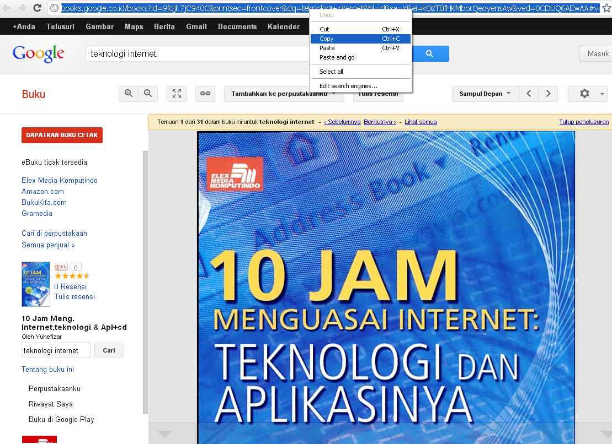
Task: Go to next page with right arrow
Action: 547,94
